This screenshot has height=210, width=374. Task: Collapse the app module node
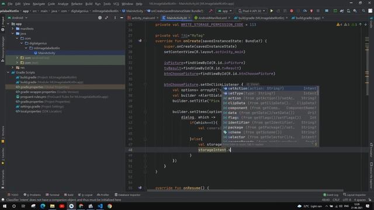[8, 24]
